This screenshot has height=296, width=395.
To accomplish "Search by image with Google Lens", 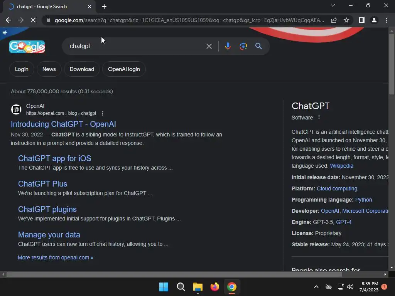I will 243,46.
